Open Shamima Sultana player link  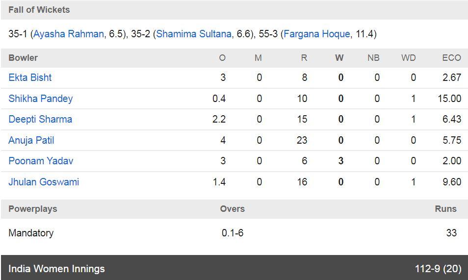pyautogui.click(x=194, y=34)
